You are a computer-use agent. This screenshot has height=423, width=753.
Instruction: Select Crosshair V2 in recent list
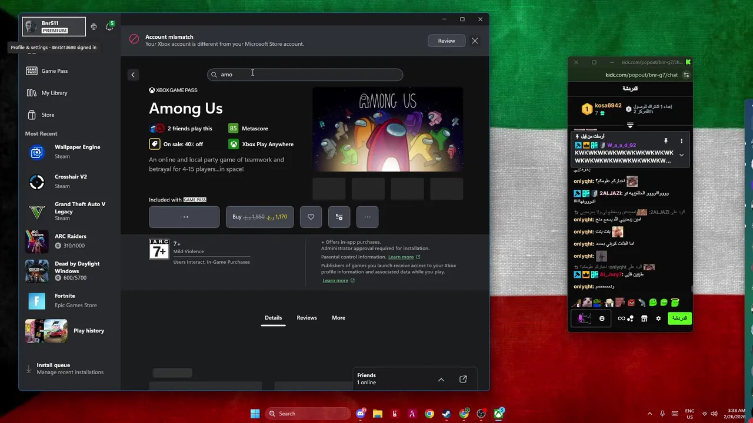pyautogui.click(x=71, y=181)
